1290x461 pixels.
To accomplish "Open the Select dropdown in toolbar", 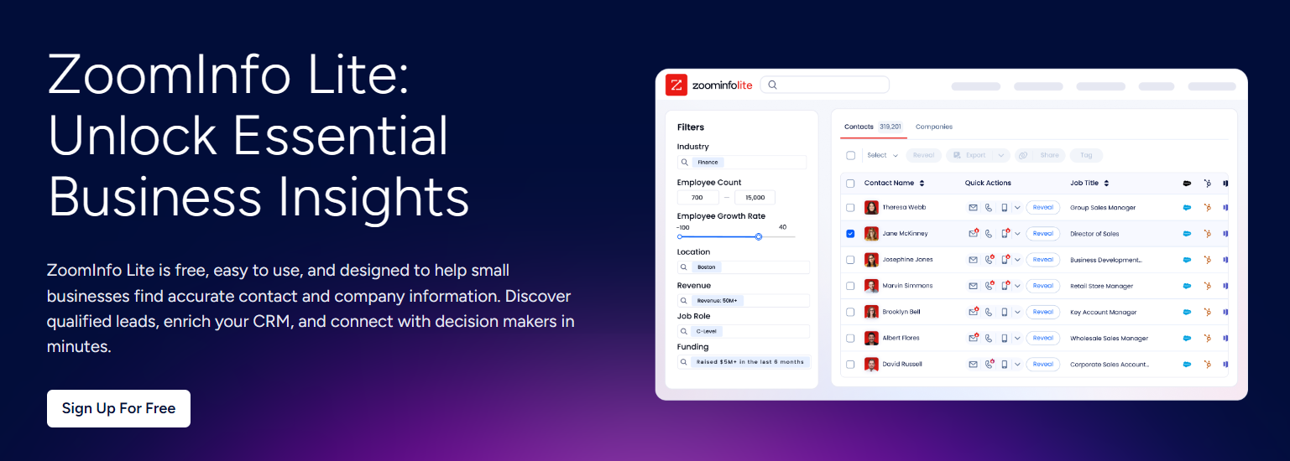I will pyautogui.click(x=882, y=155).
